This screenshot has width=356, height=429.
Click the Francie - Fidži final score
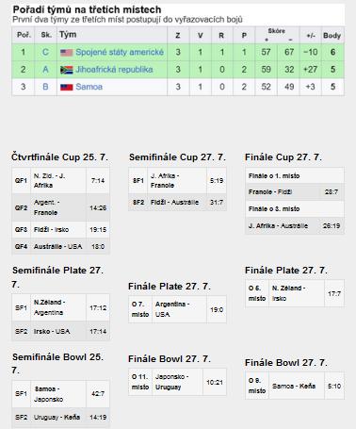click(x=332, y=191)
